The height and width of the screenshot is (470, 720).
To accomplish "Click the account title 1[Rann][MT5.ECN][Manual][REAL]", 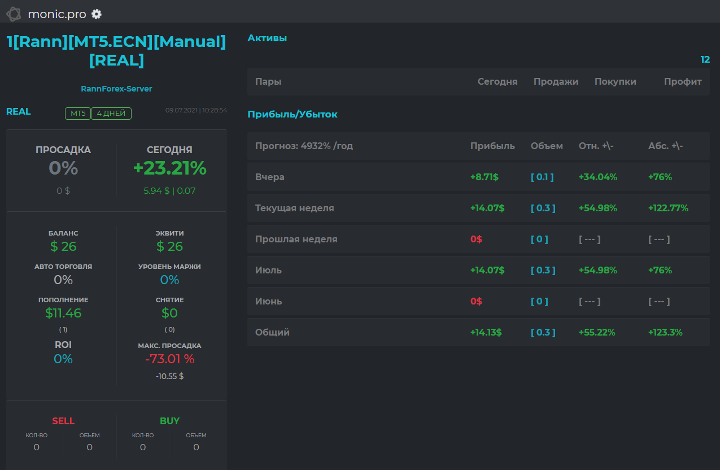I will point(116,51).
